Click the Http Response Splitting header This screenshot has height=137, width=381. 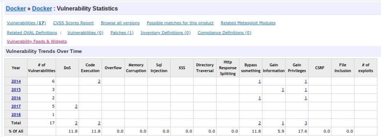(x=228, y=68)
